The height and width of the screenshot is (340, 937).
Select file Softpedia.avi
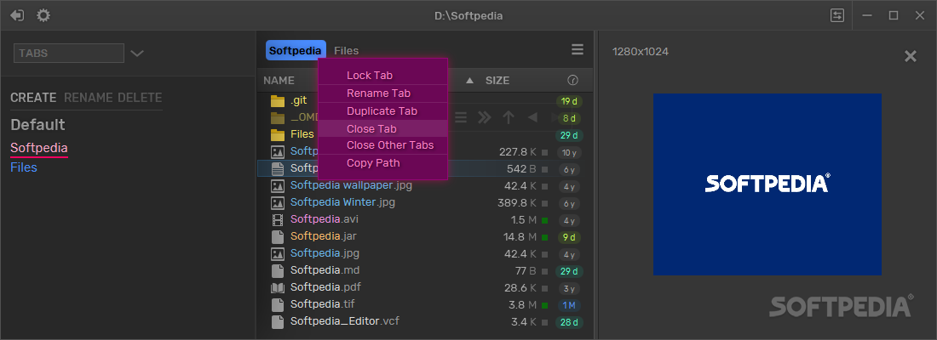tap(325, 219)
